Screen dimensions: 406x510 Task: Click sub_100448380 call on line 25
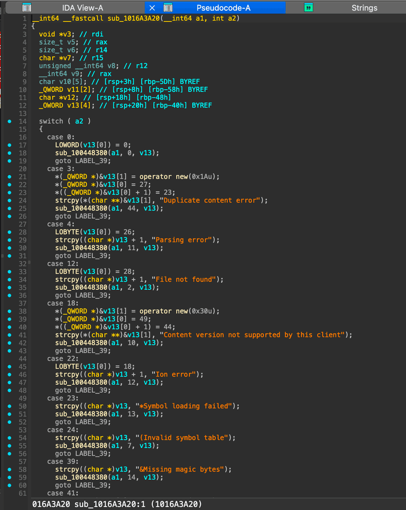(81, 208)
